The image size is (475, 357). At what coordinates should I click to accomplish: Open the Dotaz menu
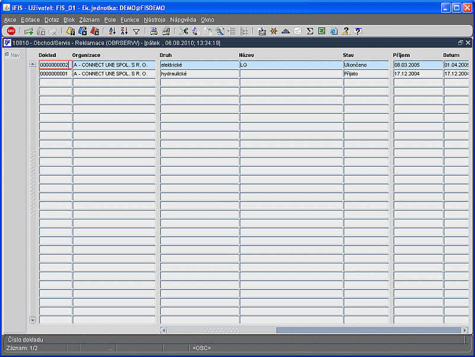pos(52,20)
